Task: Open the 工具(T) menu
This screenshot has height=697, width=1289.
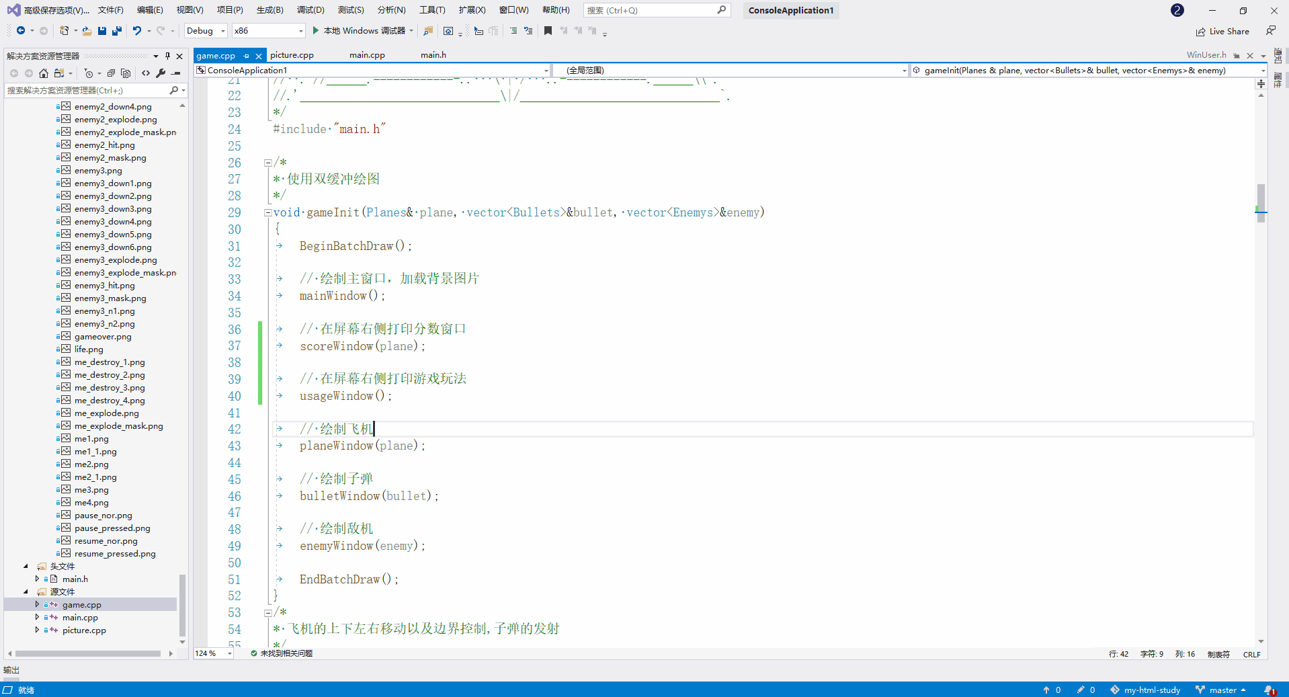Action: pos(432,10)
